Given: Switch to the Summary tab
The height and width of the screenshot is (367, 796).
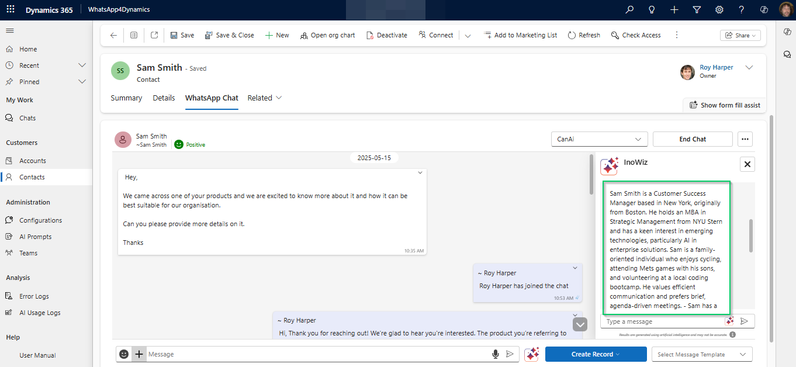Looking at the screenshot, I should pyautogui.click(x=126, y=98).
